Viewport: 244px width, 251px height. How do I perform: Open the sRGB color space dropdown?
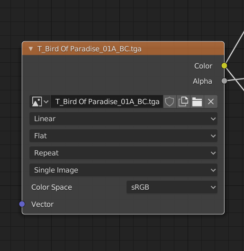click(172, 187)
